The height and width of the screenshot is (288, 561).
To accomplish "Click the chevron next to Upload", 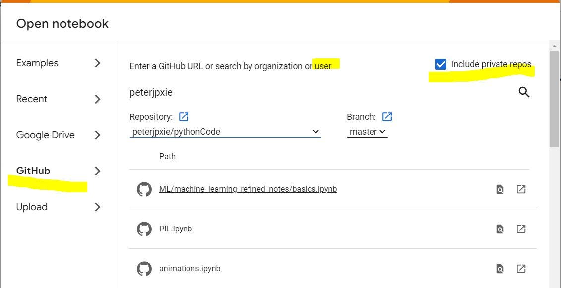I will point(97,207).
